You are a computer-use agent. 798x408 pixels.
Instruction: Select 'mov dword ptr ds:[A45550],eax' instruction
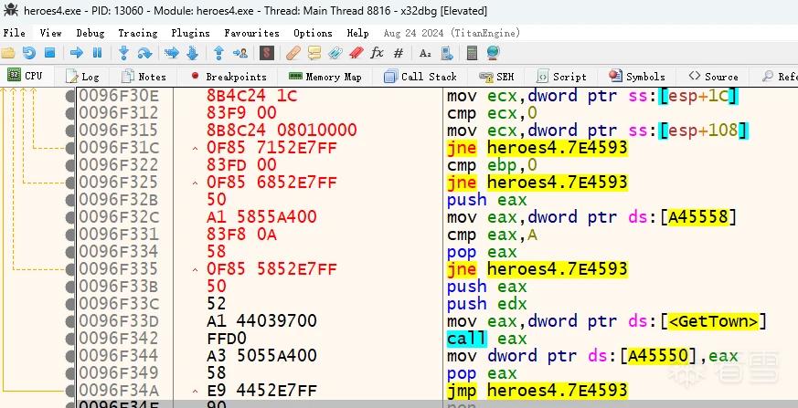592,356
